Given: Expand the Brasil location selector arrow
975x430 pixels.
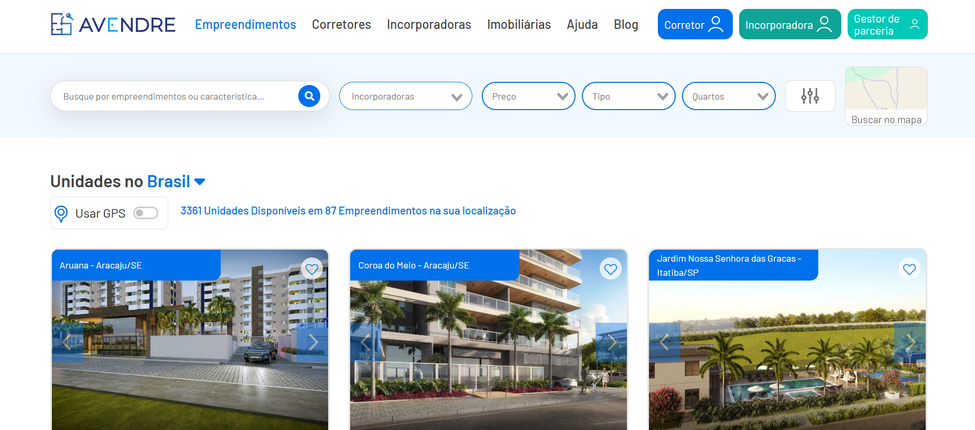Looking at the screenshot, I should click(x=200, y=182).
